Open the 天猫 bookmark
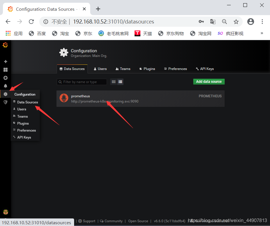The height and width of the screenshot is (226, 270). click(143, 33)
